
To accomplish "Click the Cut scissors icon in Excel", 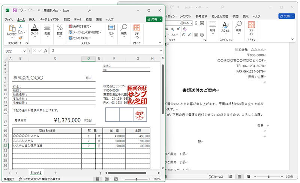I will (21, 27).
